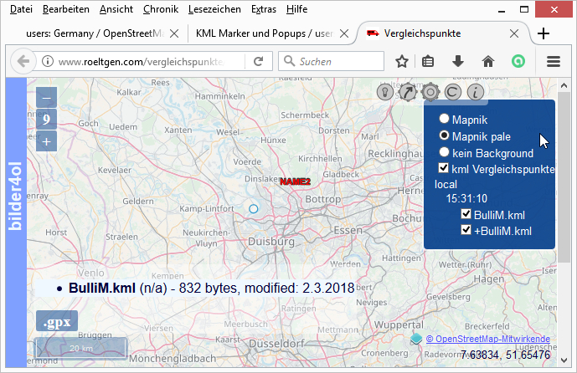Open the Chronik menu
The height and width of the screenshot is (373, 577).
point(161,9)
